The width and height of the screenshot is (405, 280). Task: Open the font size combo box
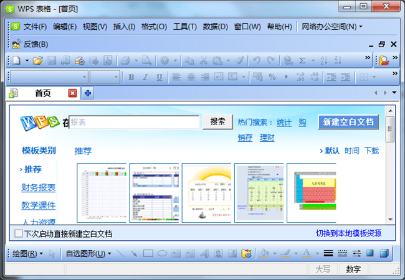tap(105, 77)
